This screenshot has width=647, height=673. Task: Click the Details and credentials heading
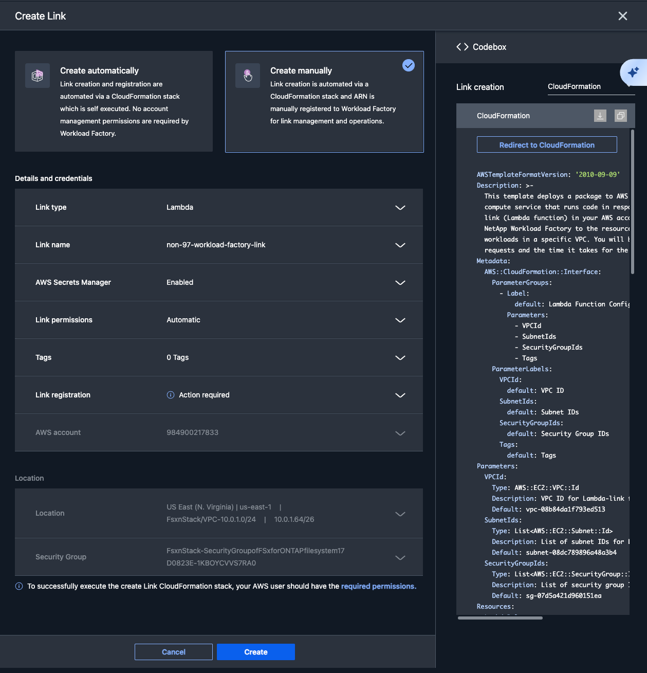coord(53,178)
